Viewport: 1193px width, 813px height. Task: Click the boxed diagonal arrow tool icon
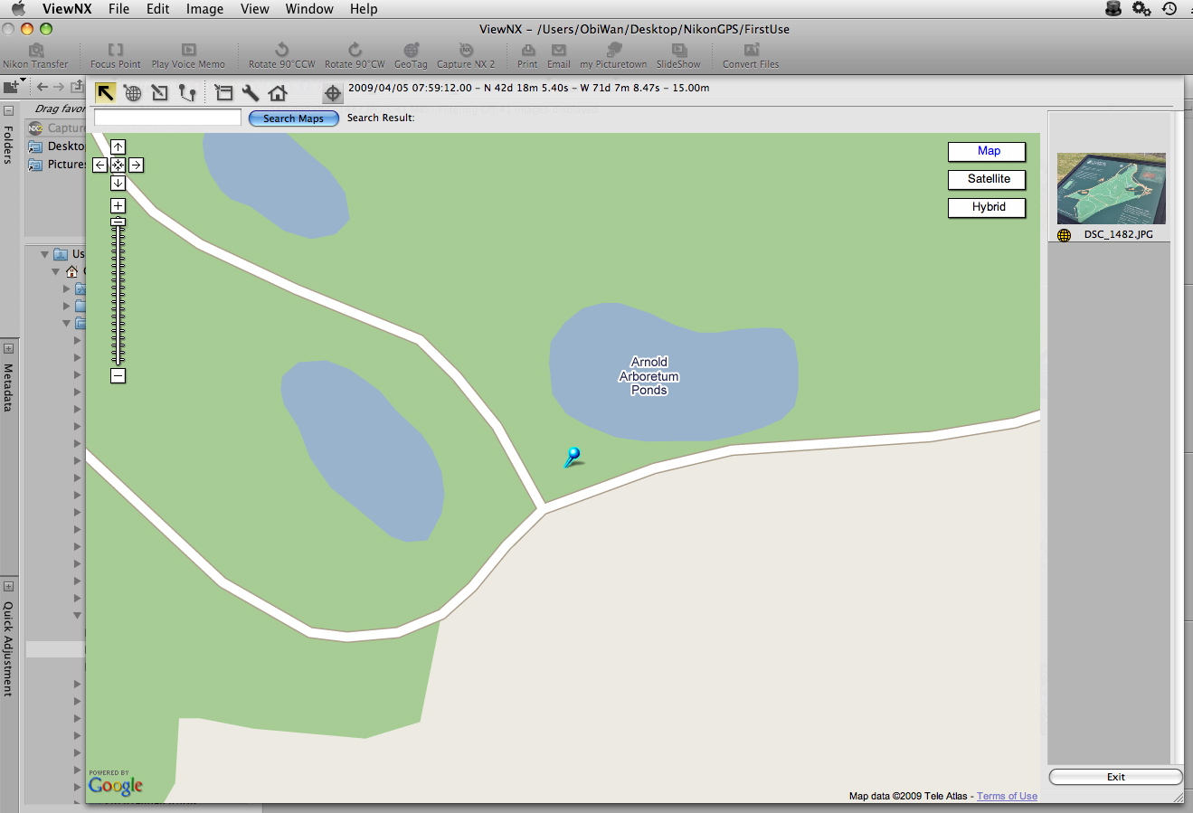160,92
